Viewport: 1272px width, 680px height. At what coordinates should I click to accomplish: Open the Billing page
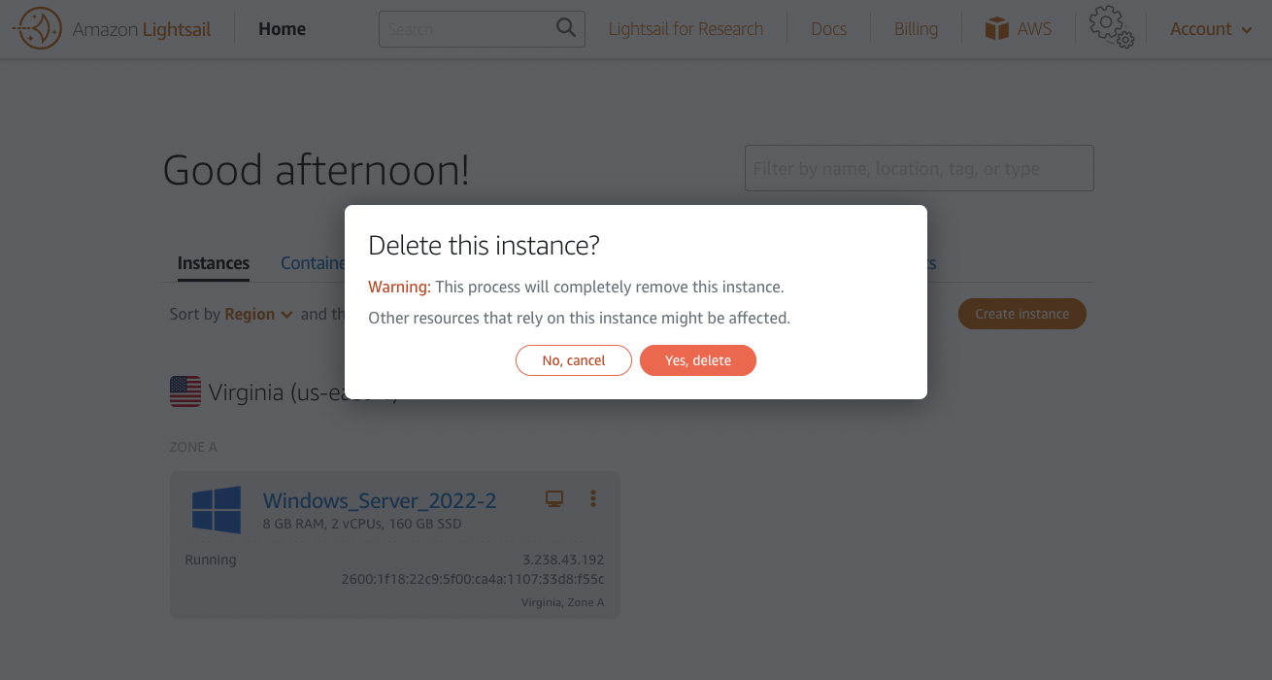916,29
